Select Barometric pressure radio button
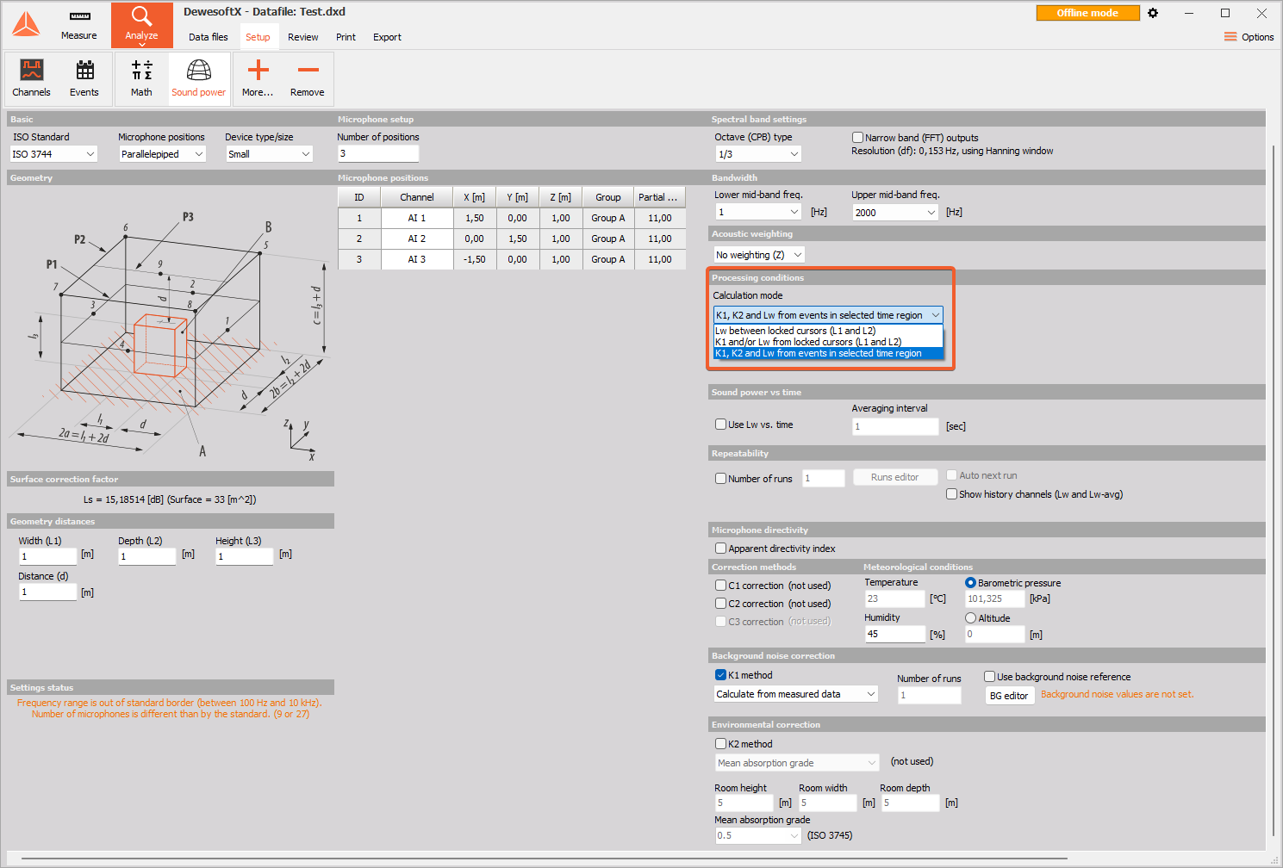1283x868 pixels. point(970,583)
